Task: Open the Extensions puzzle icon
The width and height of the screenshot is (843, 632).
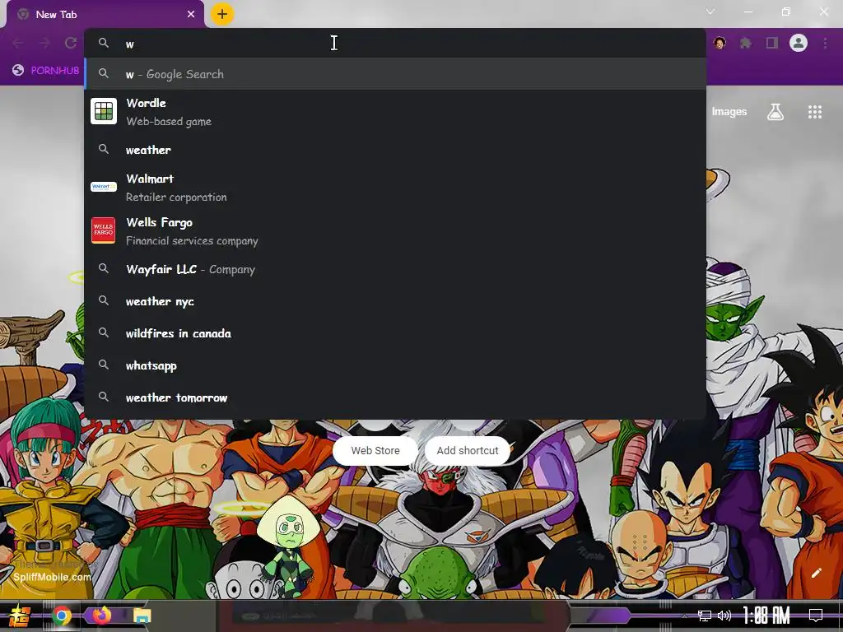Action: [745, 43]
